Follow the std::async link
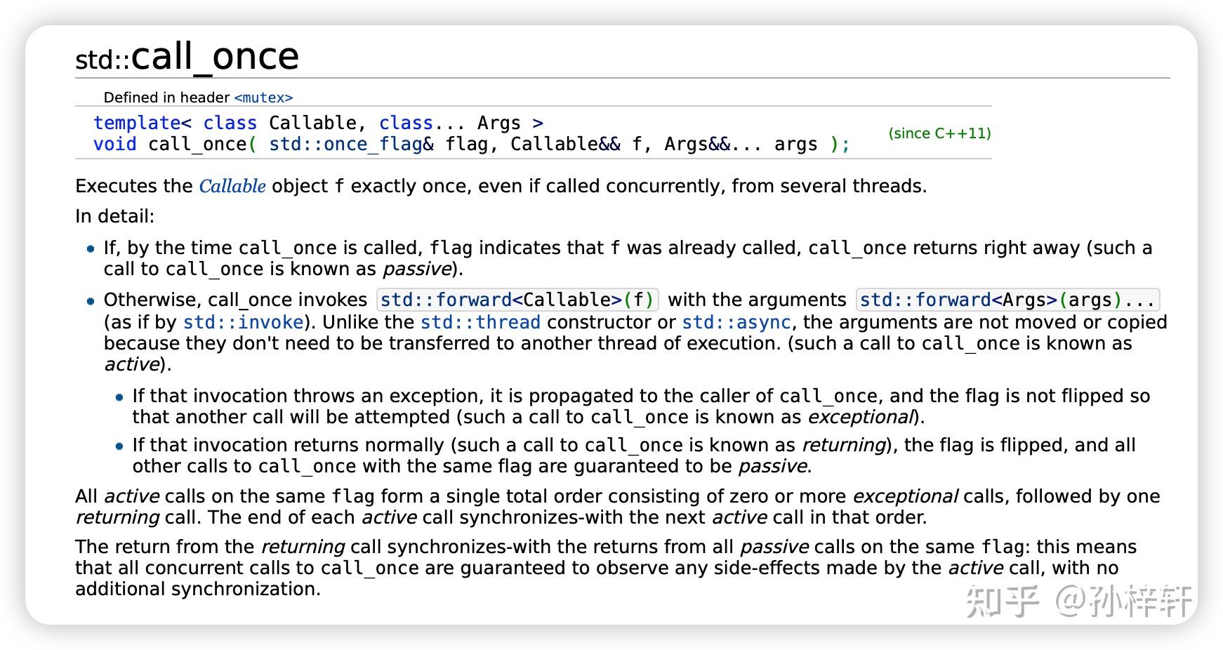 [736, 322]
